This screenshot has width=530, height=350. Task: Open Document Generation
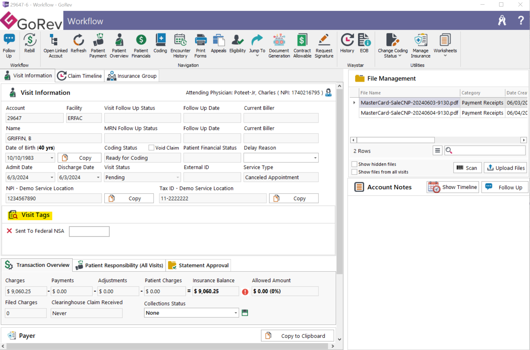[x=279, y=45]
